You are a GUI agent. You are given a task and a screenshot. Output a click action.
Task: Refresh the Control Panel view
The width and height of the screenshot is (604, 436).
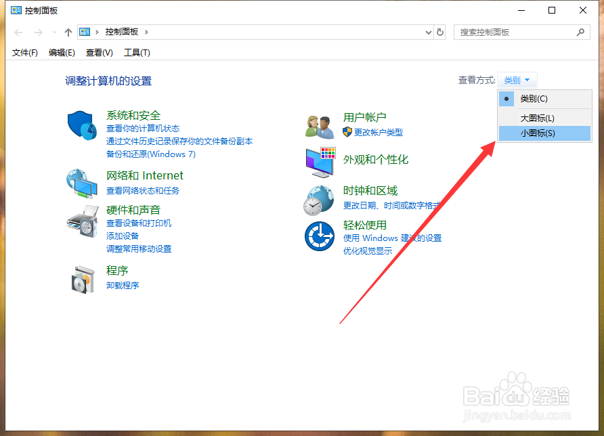click(x=440, y=32)
